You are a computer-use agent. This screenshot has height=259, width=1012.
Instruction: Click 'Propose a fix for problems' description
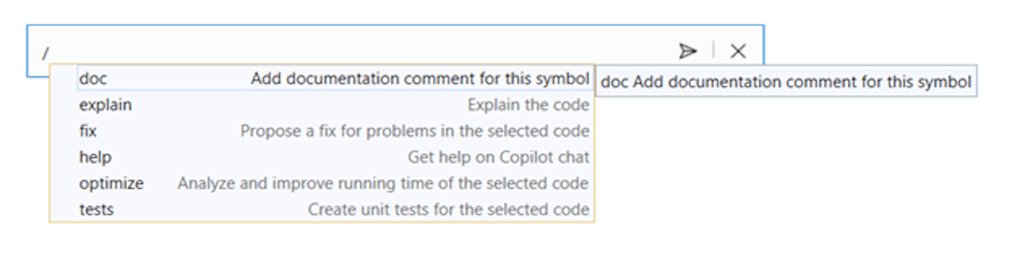pos(414,131)
